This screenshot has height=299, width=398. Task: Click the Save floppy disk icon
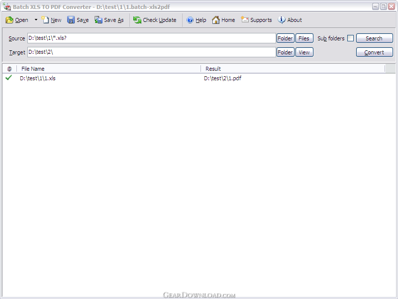point(71,20)
